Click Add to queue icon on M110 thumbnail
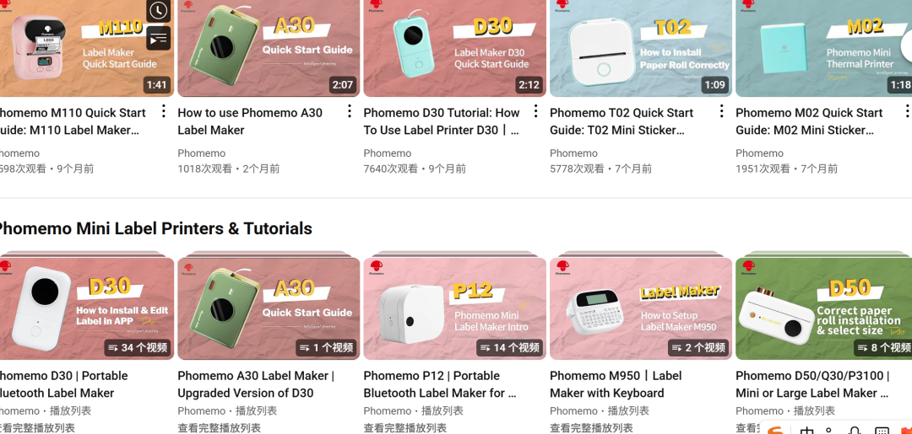Image resolution: width=912 pixels, height=434 pixels. pyautogui.click(x=158, y=38)
